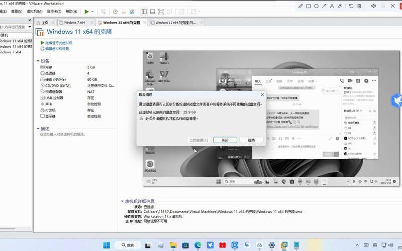Open the Windows Start menu
402x251 pixels.
(x=107, y=245)
